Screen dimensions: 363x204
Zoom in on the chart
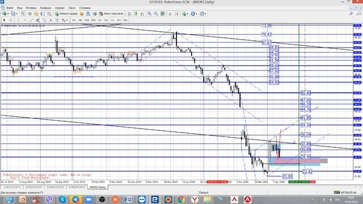click(149, 14)
